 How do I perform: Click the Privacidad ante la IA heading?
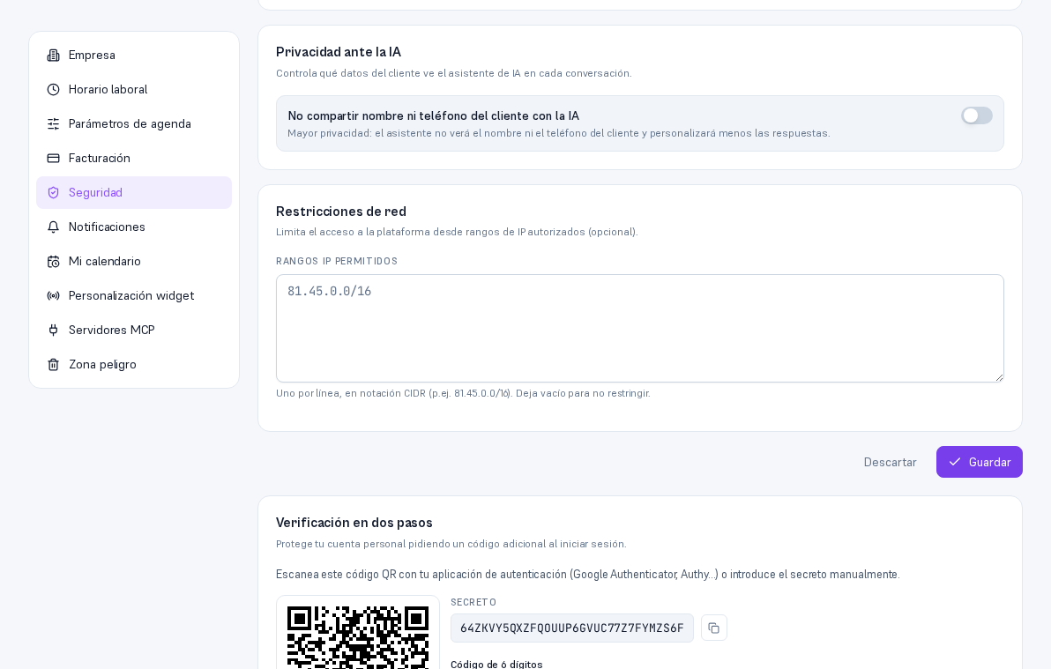coord(339,52)
